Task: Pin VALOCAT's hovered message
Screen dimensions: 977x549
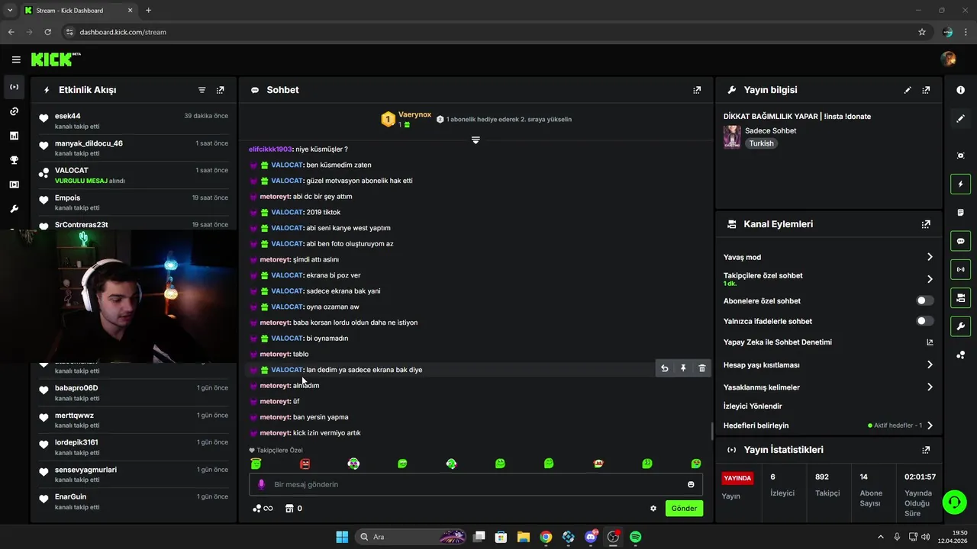Action: pyautogui.click(x=683, y=368)
